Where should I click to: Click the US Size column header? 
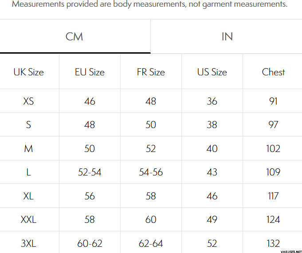pos(212,72)
